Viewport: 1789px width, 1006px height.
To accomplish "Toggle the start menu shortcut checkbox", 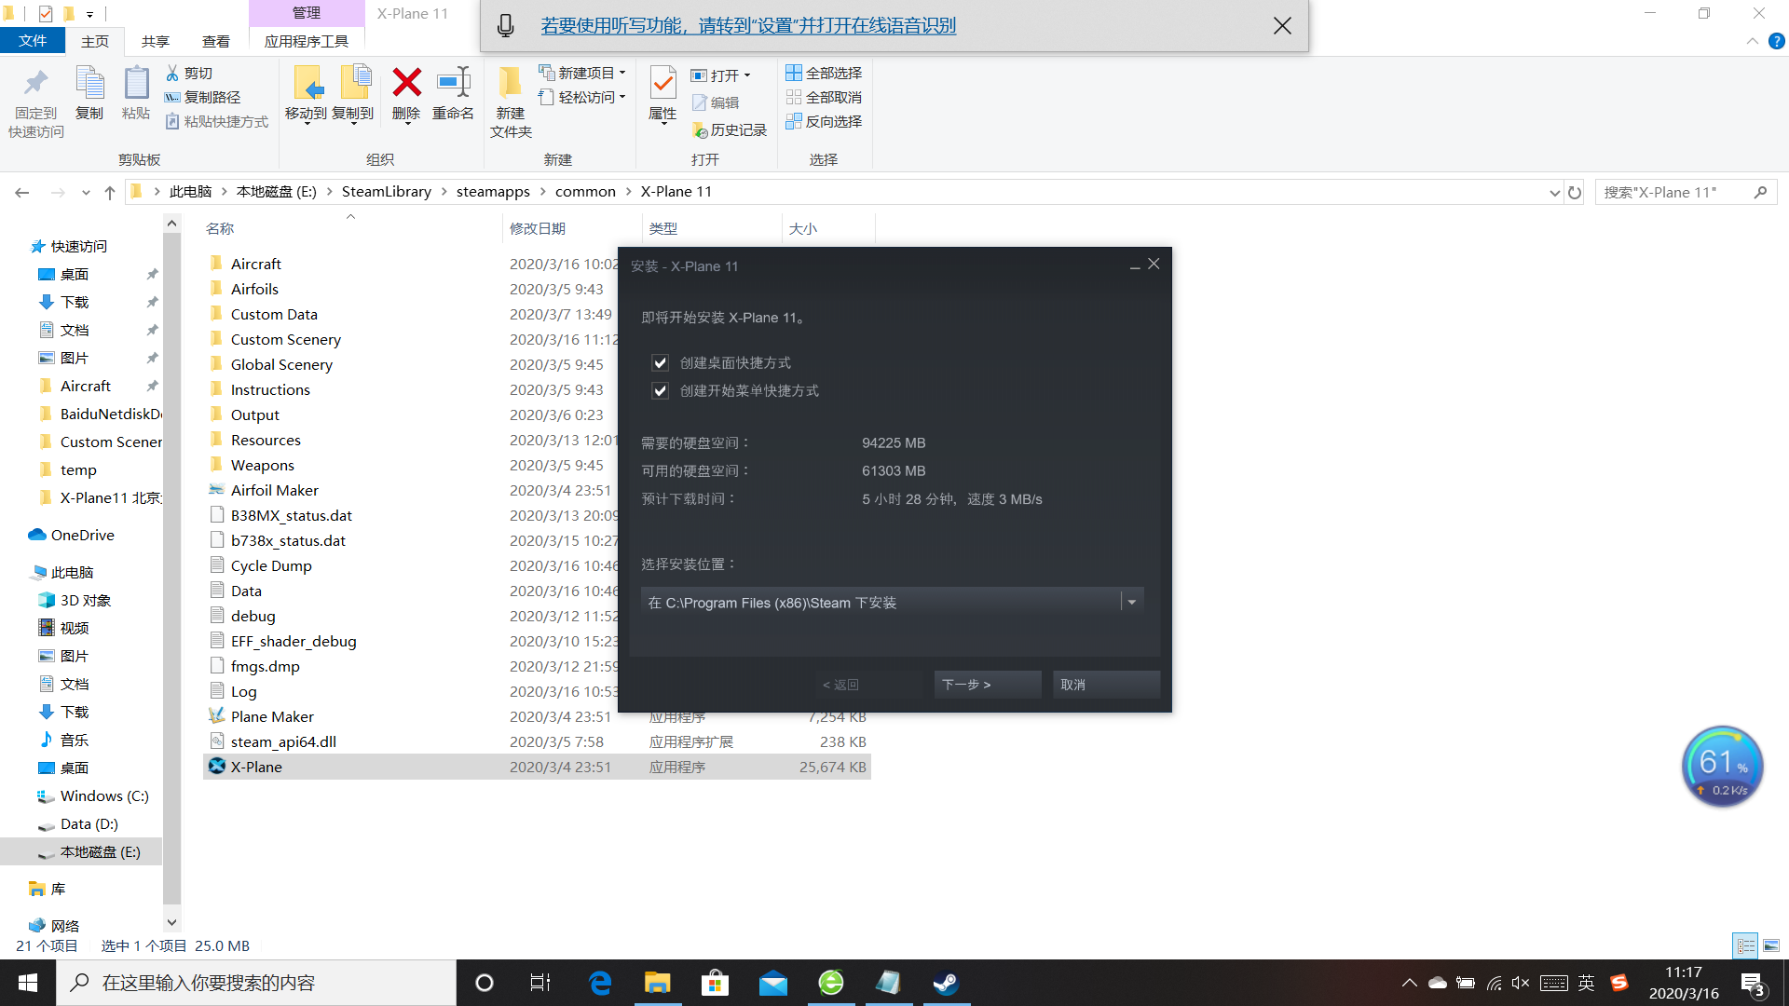I will (x=661, y=390).
